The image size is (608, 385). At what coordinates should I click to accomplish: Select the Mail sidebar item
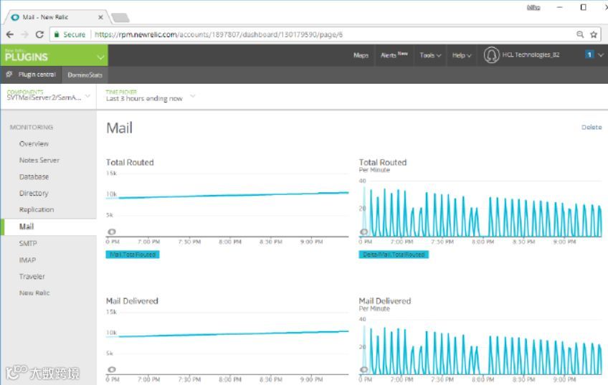pyautogui.click(x=49, y=227)
